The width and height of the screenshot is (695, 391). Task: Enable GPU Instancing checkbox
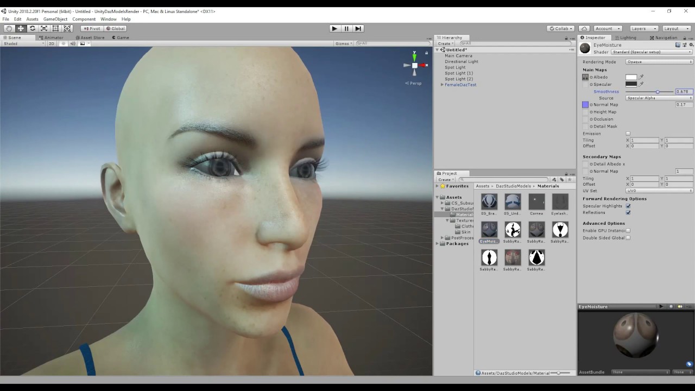point(628,230)
